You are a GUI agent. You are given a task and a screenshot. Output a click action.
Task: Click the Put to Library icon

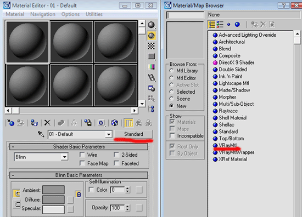click(88, 123)
